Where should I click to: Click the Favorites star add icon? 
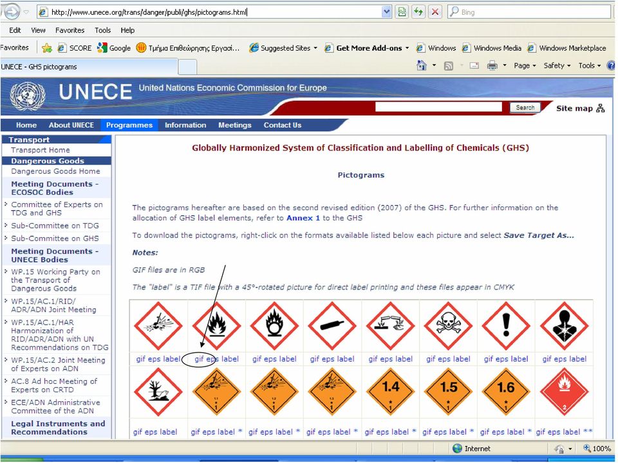(x=46, y=48)
